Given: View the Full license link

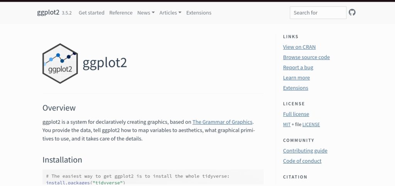Looking at the screenshot, I should 296,114.
